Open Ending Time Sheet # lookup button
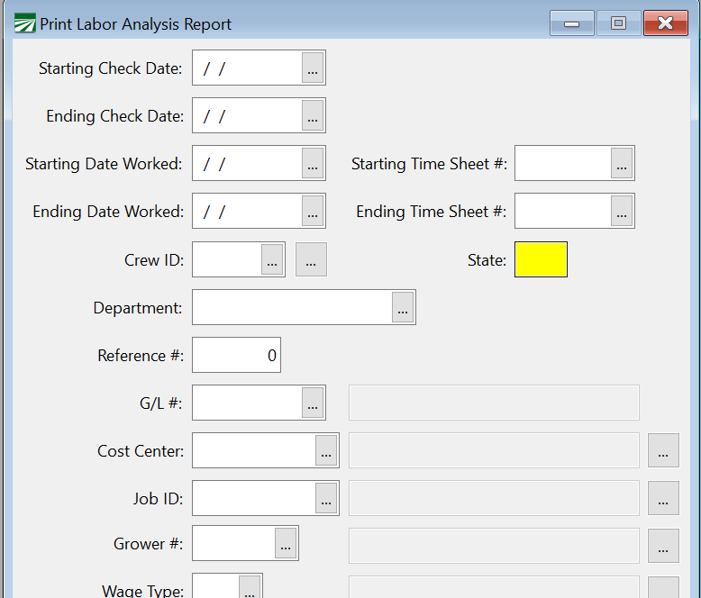This screenshot has width=701, height=598. click(x=622, y=212)
